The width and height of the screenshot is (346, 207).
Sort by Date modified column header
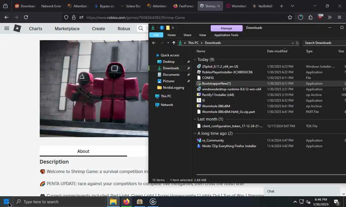pos(277,51)
